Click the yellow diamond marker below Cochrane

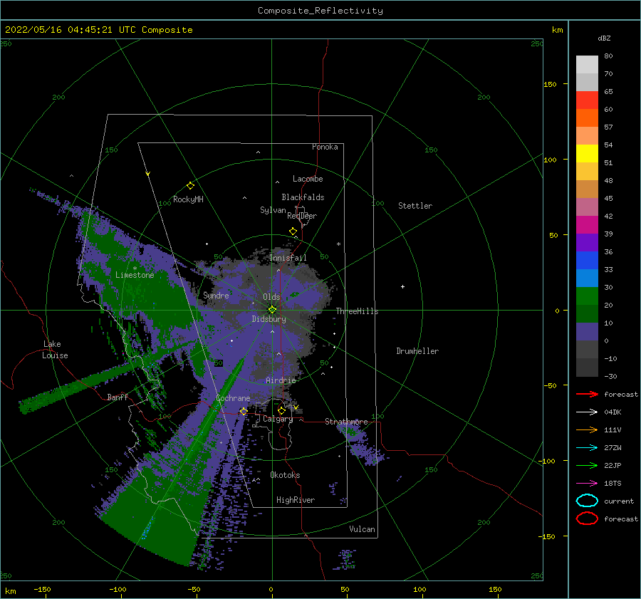pos(244,411)
